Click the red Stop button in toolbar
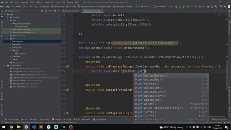 pos(204,6)
